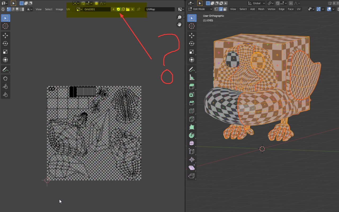Select the Smooth vertices tool
The image size is (339, 212).
point(192,143)
